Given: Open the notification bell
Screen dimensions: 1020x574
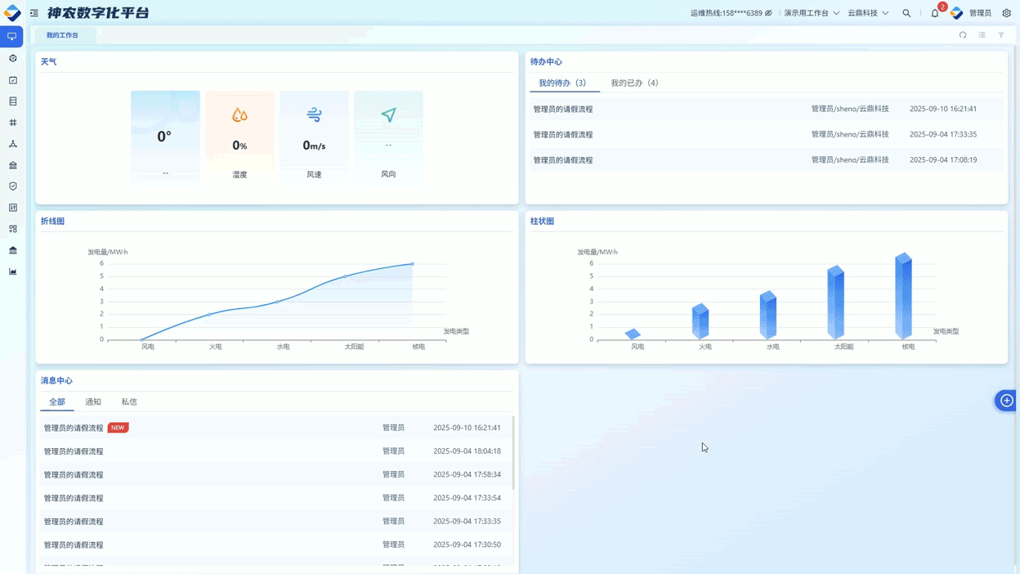Looking at the screenshot, I should click(935, 13).
